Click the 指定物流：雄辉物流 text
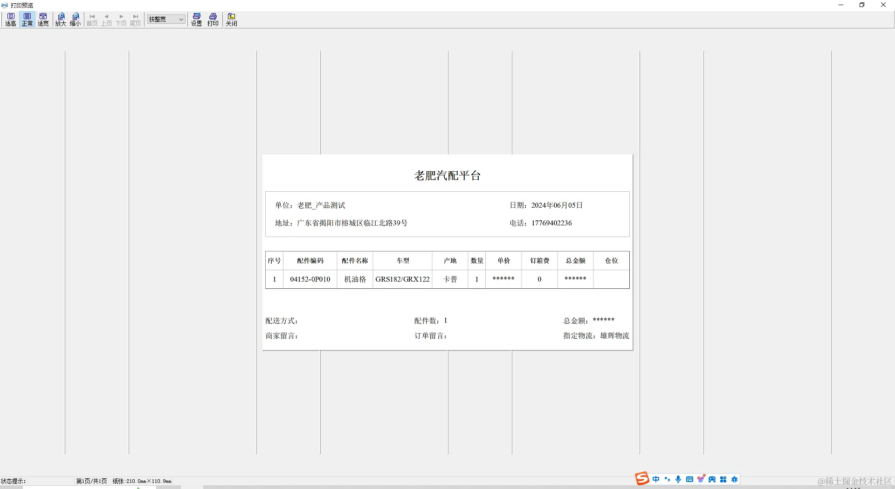This screenshot has height=489, width=895. pos(596,336)
